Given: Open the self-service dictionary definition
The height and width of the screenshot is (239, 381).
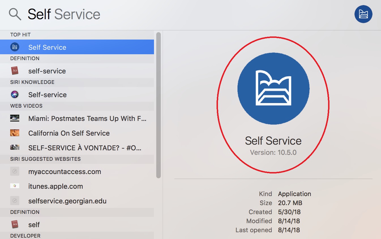Looking at the screenshot, I should click(x=77, y=71).
